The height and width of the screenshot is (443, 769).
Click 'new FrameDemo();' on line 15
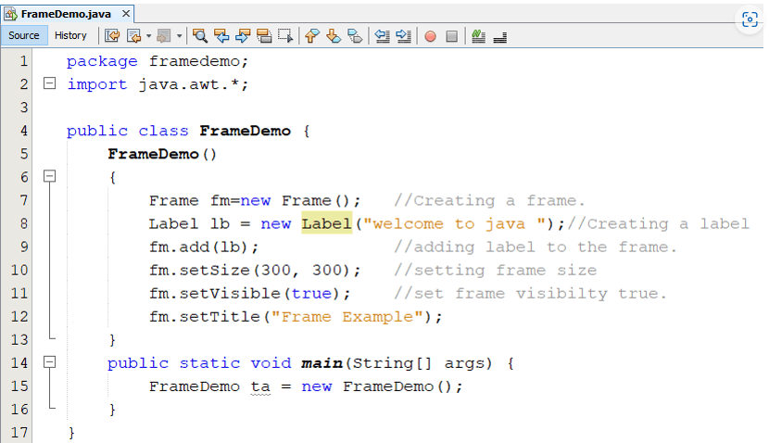point(382,386)
